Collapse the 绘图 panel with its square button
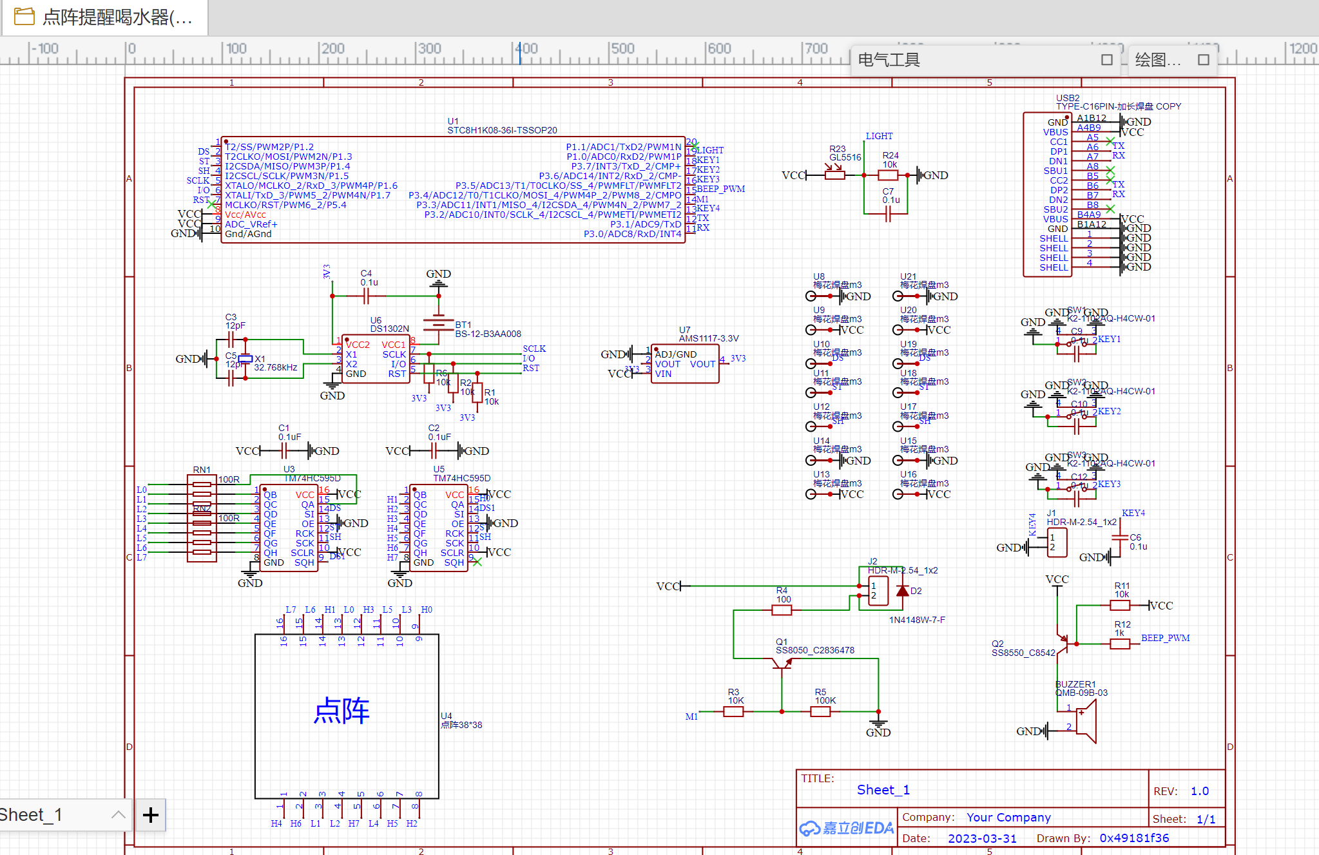This screenshot has height=855, width=1319. 1204,60
